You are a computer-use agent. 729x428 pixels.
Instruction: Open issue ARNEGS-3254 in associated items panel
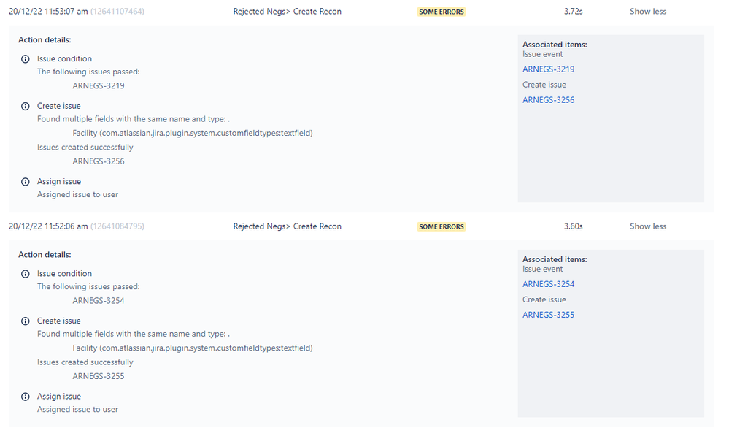click(548, 283)
